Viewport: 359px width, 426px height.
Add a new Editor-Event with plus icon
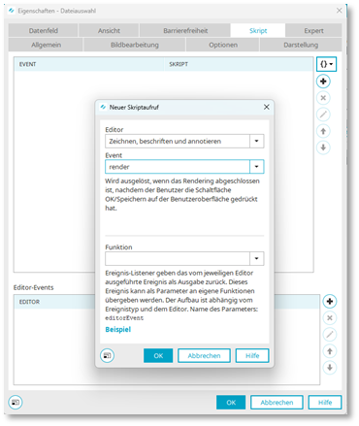click(330, 302)
